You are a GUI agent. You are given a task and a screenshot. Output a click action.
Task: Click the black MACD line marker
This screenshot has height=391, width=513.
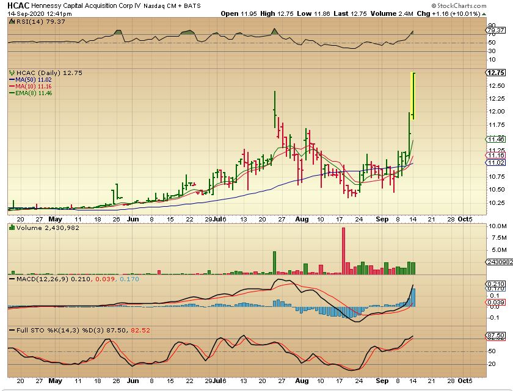(12, 279)
